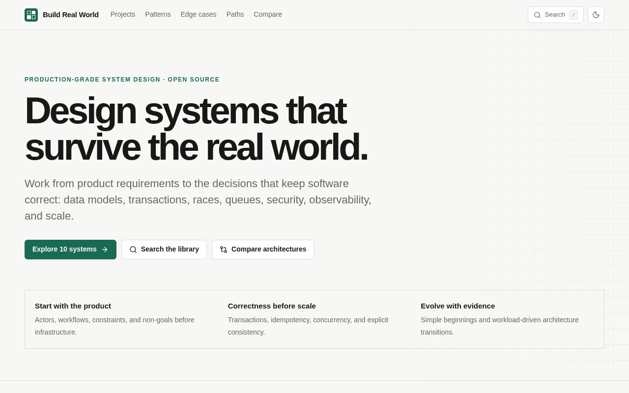
Task: Click the 'Start with the product' heading
Action: pos(73,306)
